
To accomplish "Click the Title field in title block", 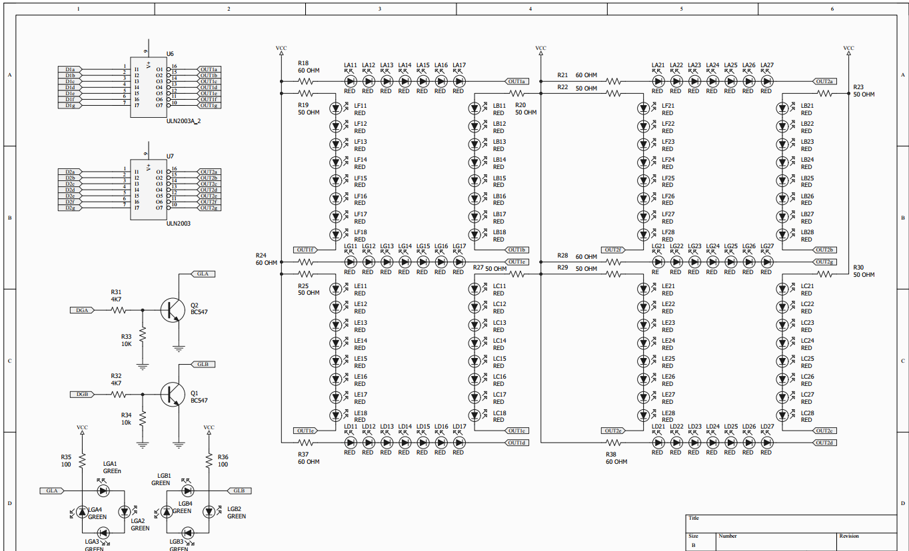I will [x=790, y=523].
